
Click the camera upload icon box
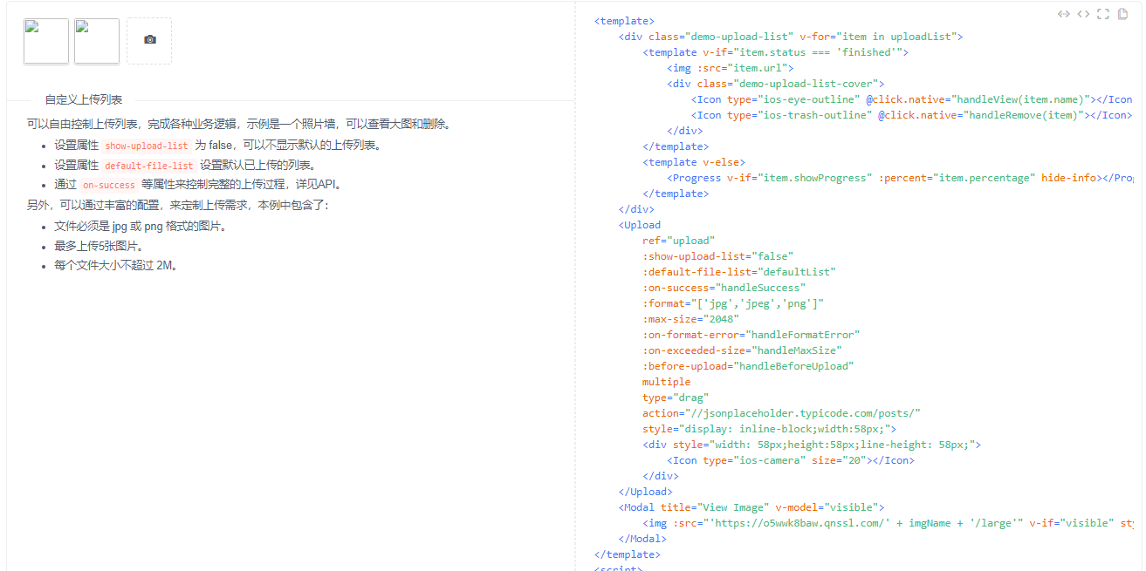point(149,40)
